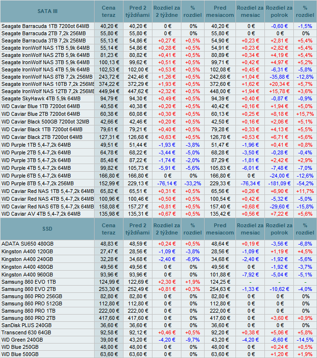
Task: Select WD Purple 2TB row name
Action: click(x=36, y=153)
